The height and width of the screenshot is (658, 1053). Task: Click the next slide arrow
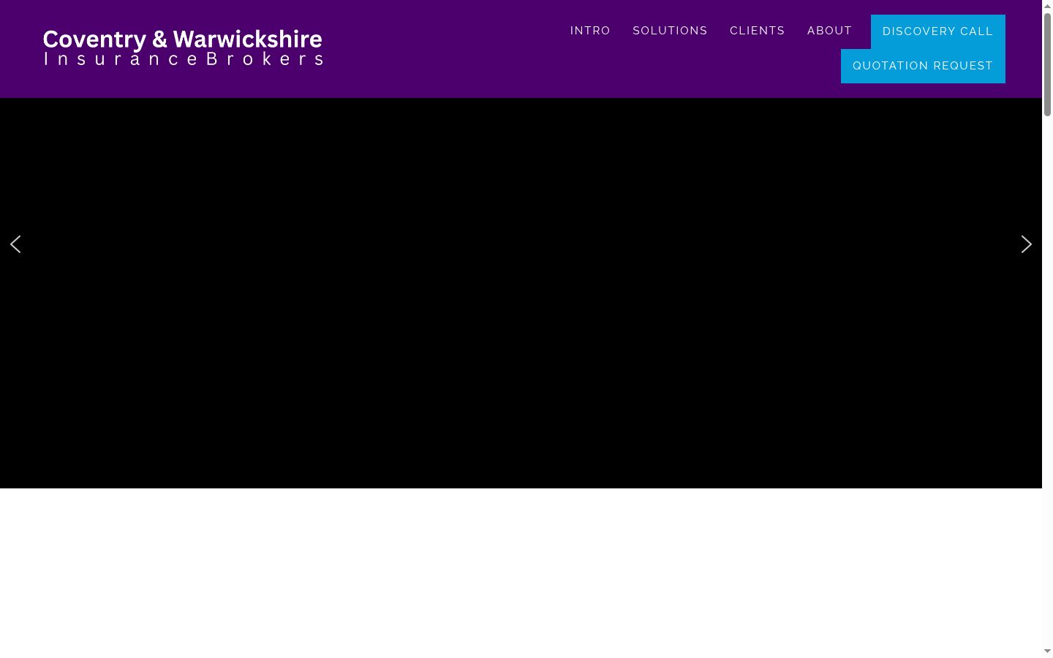point(1026,244)
